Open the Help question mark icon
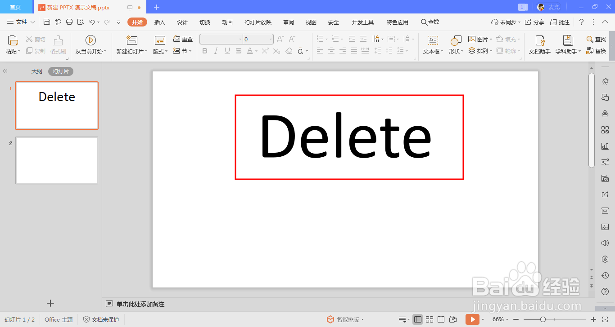The height and width of the screenshot is (327, 615). (x=581, y=22)
